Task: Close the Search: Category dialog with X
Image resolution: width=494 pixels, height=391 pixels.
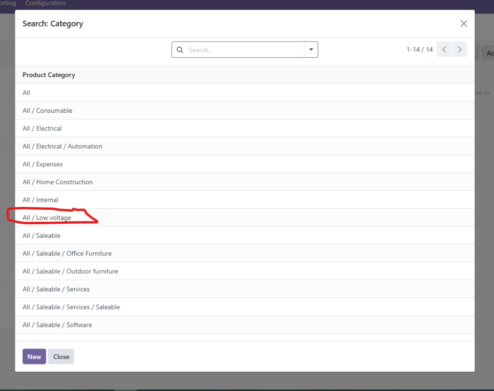Action: (x=464, y=24)
